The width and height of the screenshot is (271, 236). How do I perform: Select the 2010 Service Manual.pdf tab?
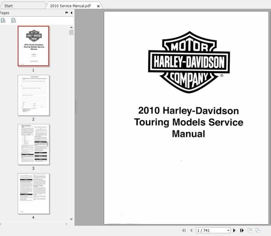(70, 6)
